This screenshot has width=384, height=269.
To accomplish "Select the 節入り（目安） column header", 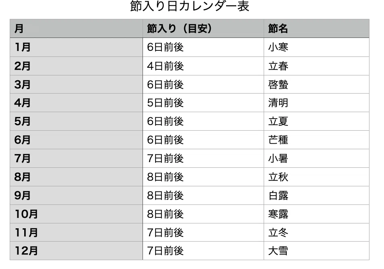I will (x=203, y=28).
